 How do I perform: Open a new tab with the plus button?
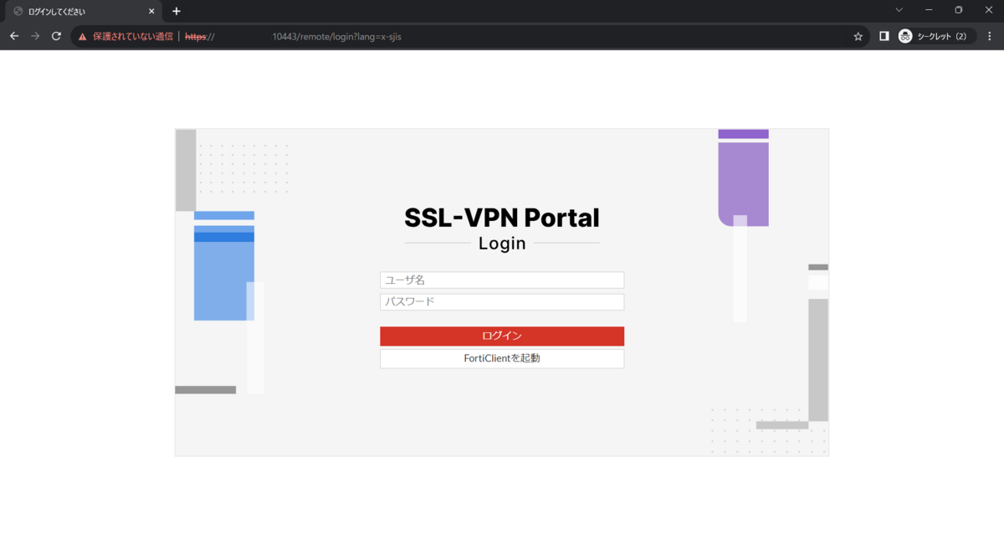coord(176,11)
